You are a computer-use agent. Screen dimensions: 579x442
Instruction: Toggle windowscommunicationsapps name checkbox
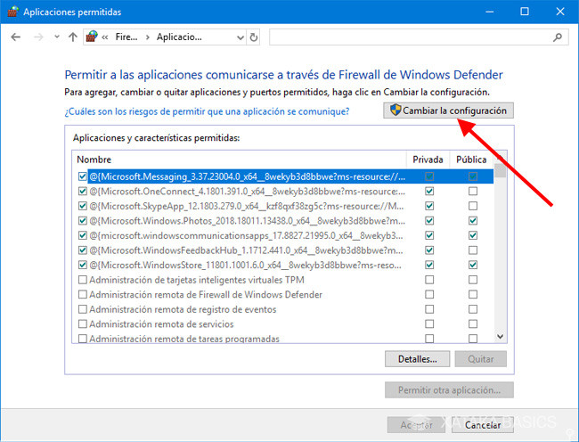83,235
